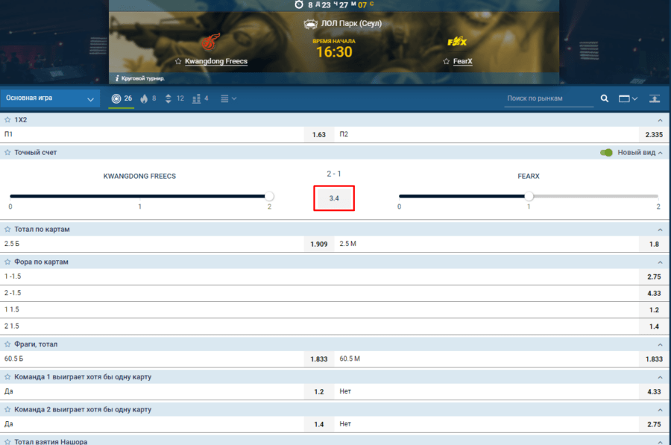
Task: Collapse the Фора по картам section
Action: pos(659,262)
